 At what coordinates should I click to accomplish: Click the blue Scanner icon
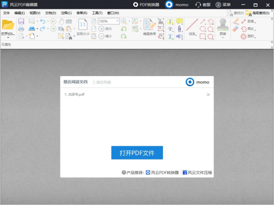click(x=32, y=29)
